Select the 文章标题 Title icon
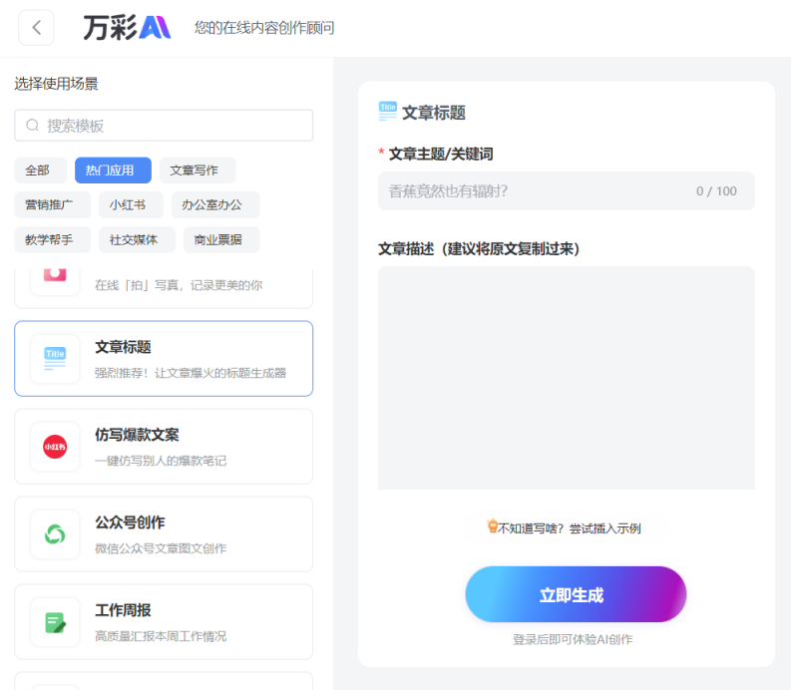791x690 pixels. point(55,359)
